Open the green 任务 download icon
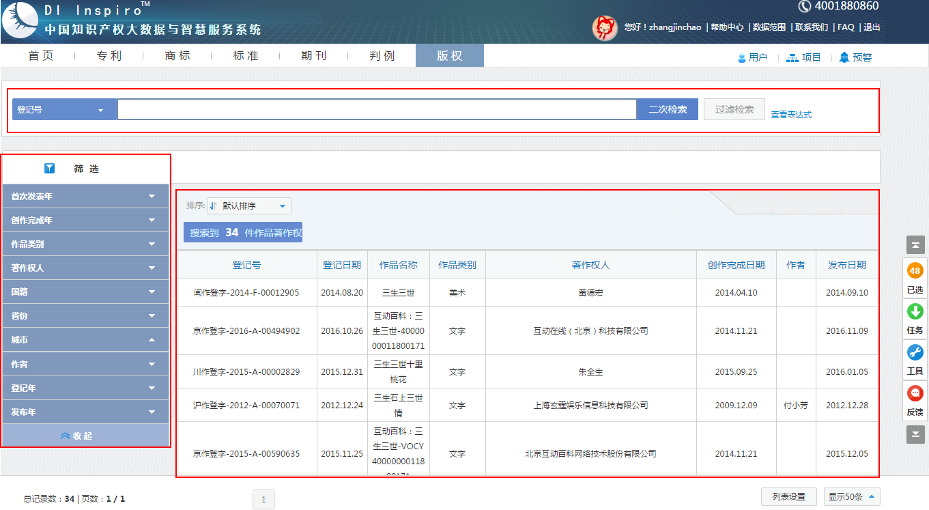This screenshot has width=929, height=510. [915, 312]
